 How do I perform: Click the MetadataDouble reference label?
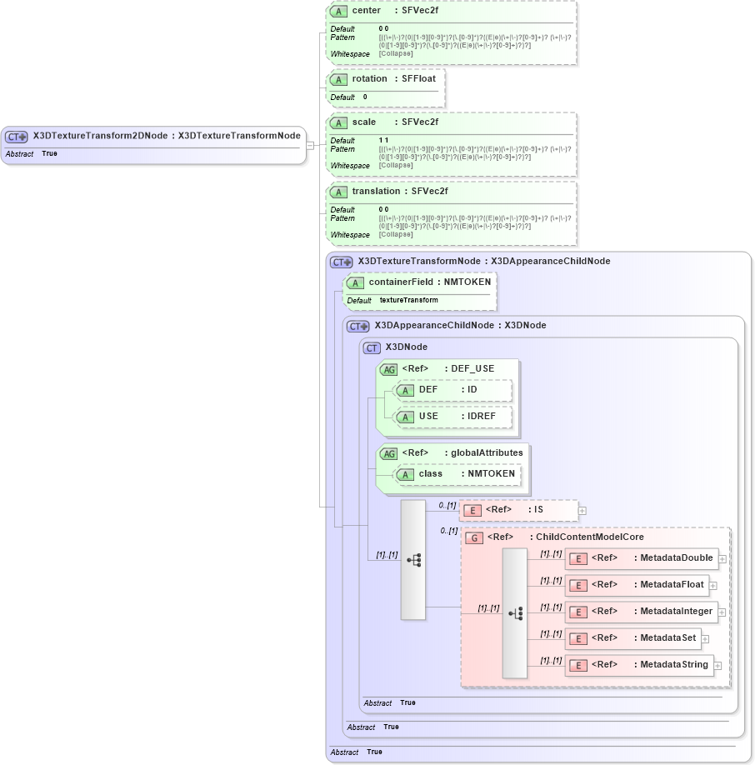652,558
